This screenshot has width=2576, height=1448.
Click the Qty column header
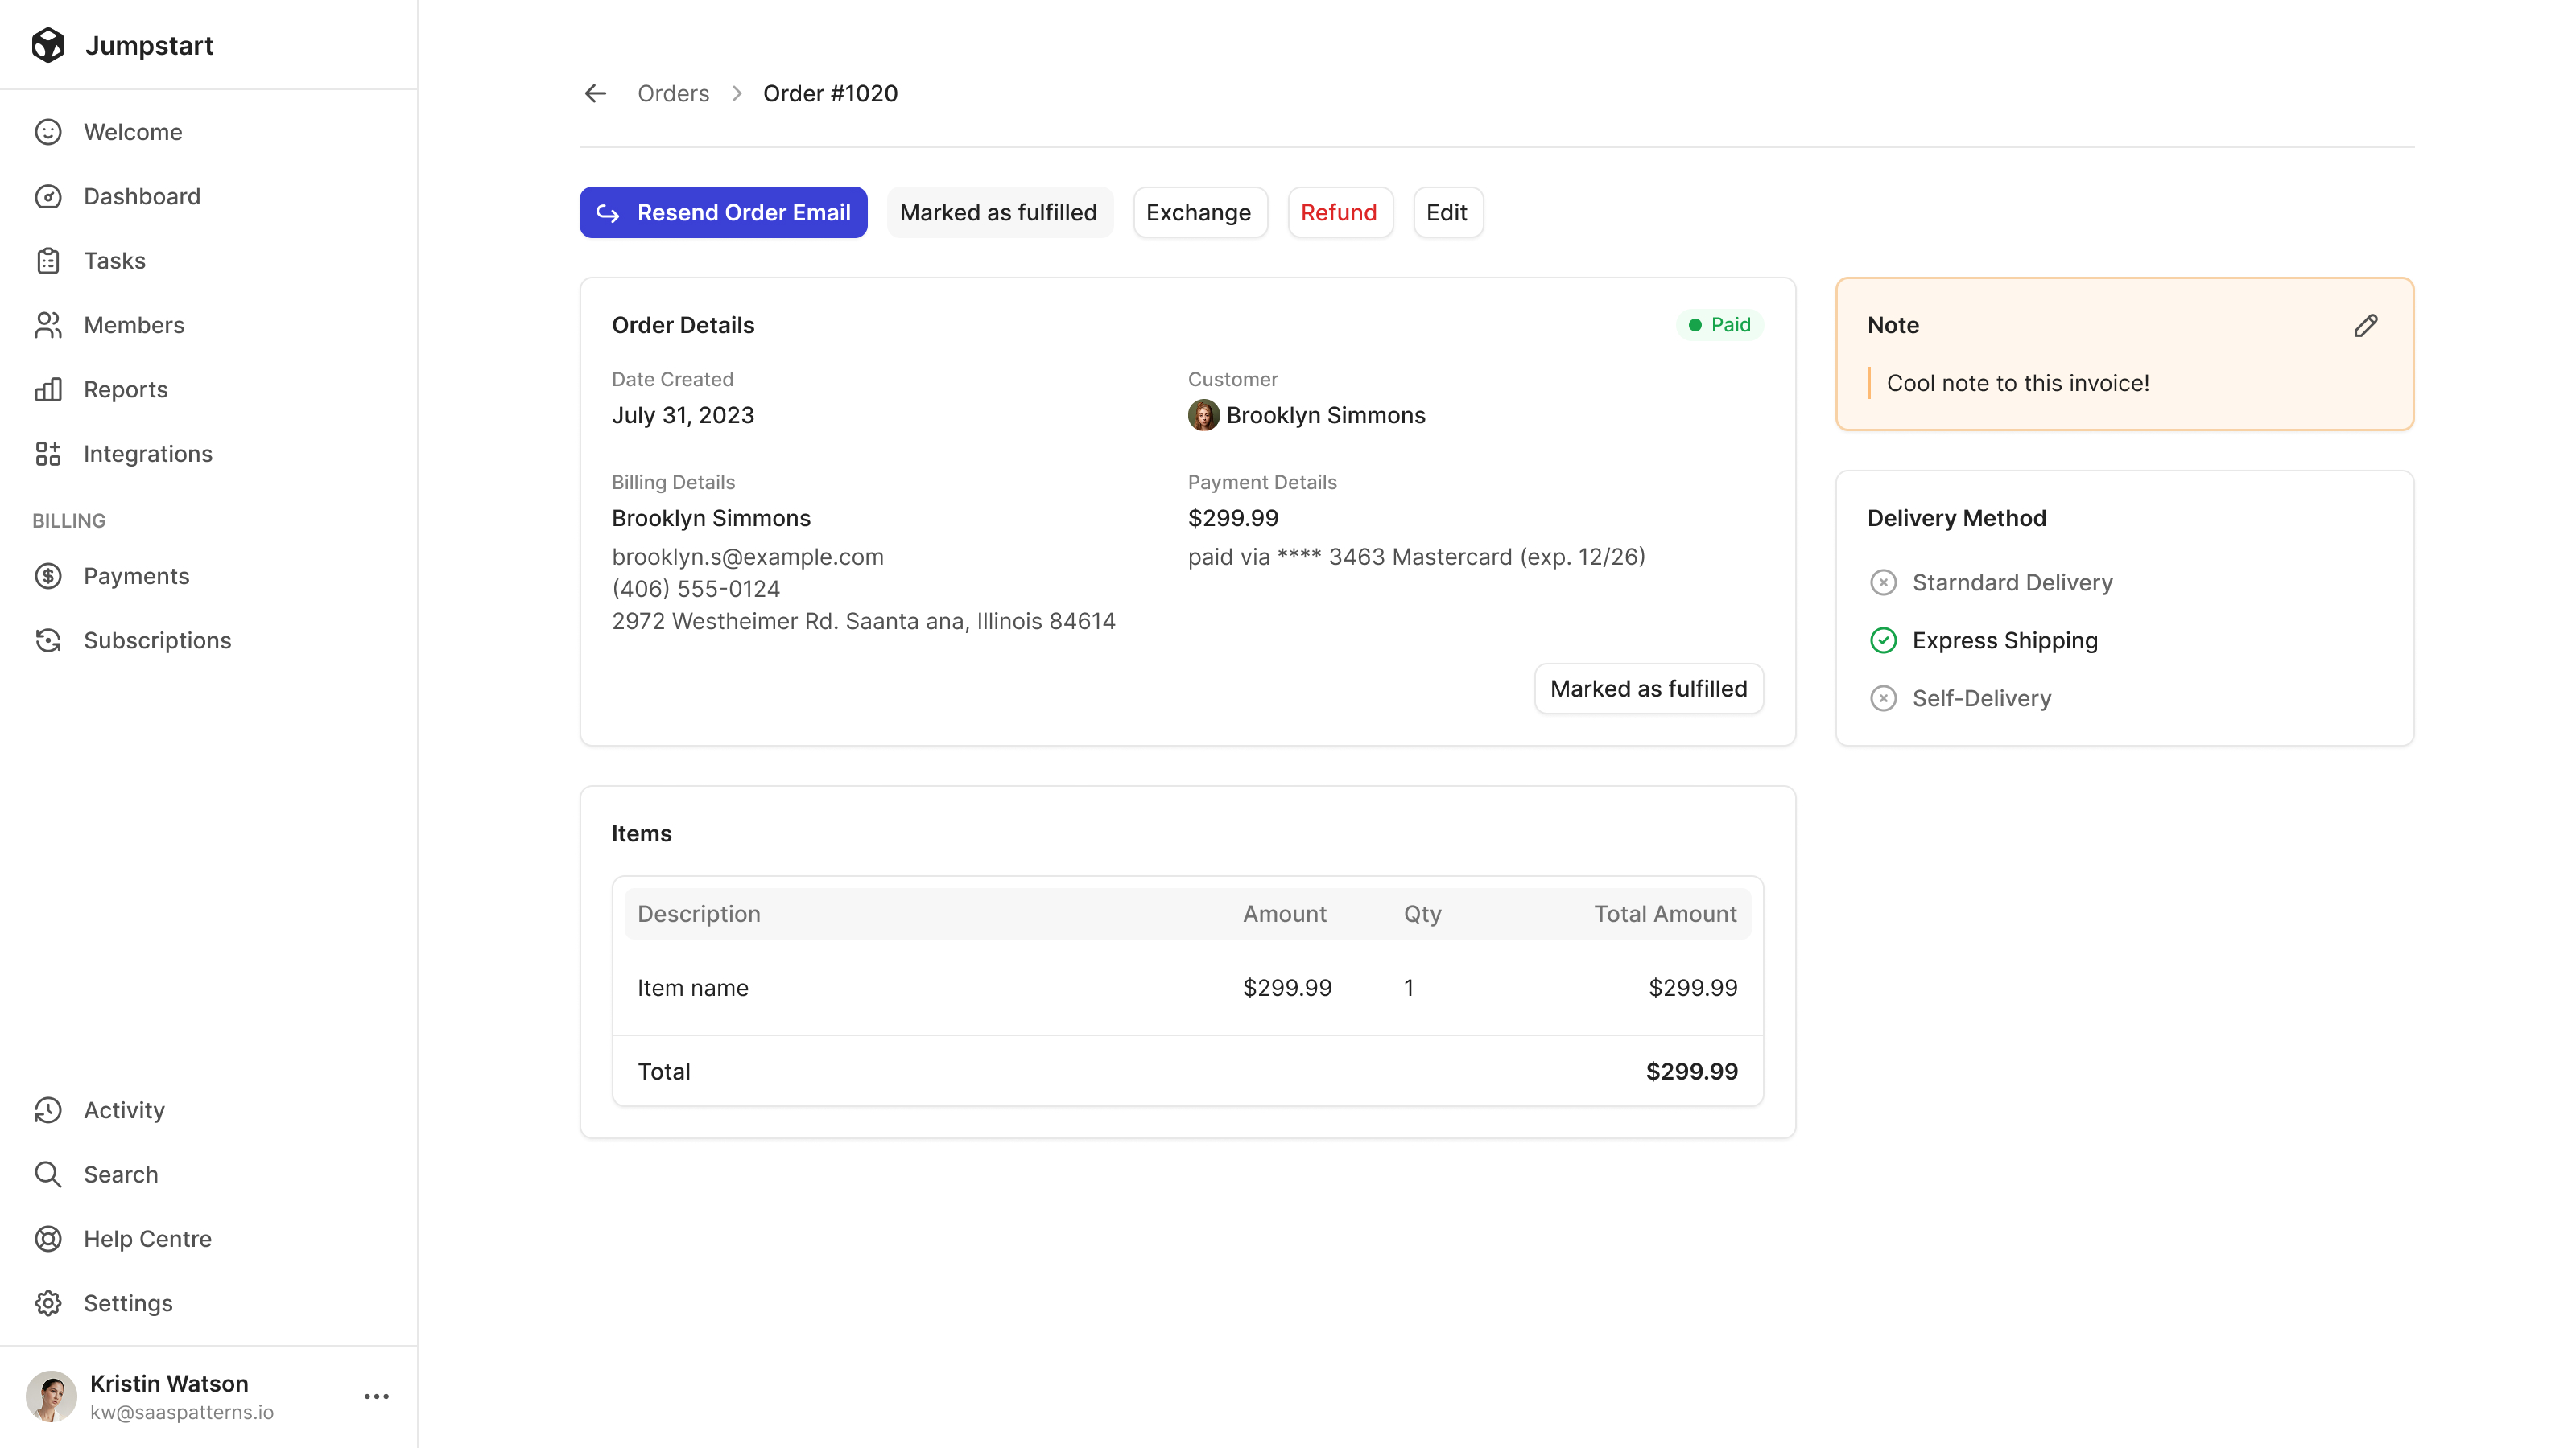click(x=1422, y=913)
